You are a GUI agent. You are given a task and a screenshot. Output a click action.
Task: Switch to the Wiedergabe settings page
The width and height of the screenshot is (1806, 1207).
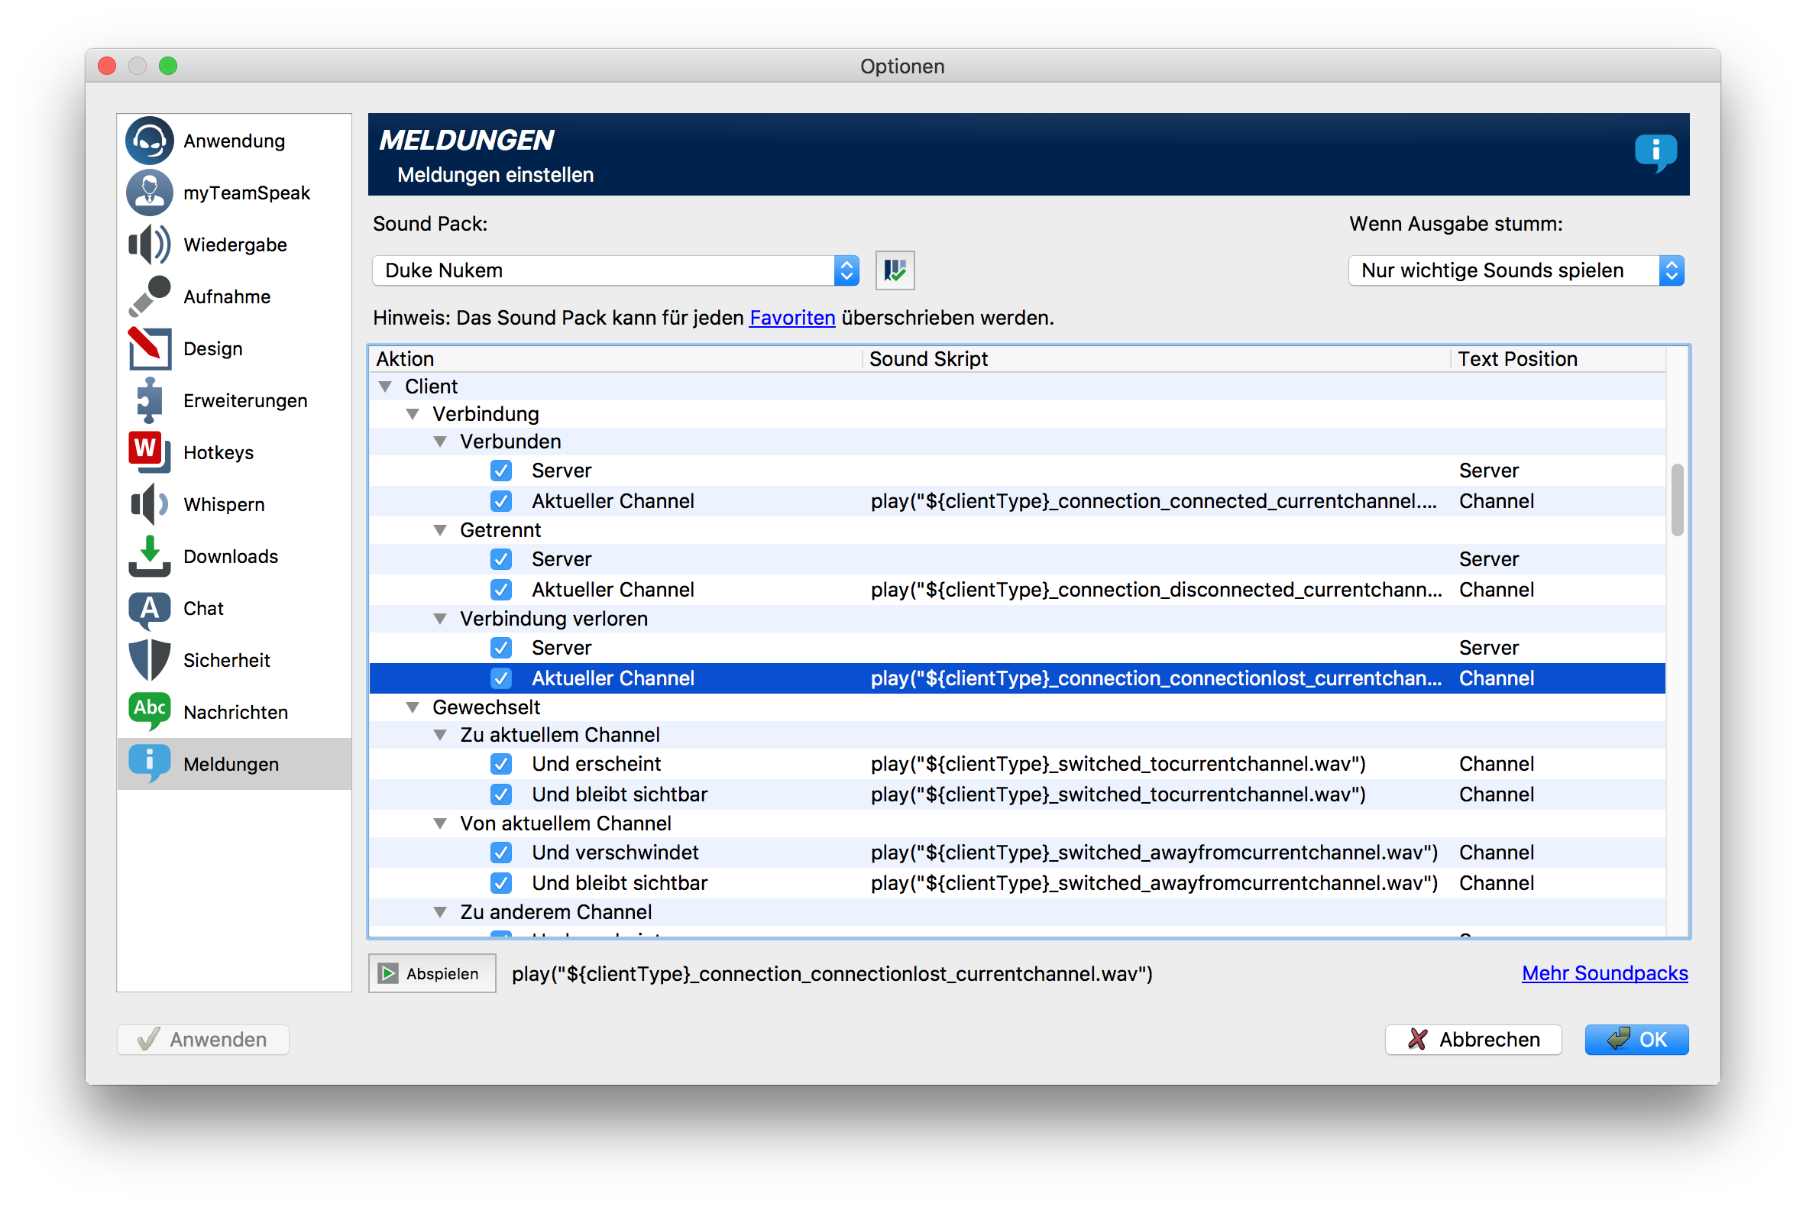point(235,244)
